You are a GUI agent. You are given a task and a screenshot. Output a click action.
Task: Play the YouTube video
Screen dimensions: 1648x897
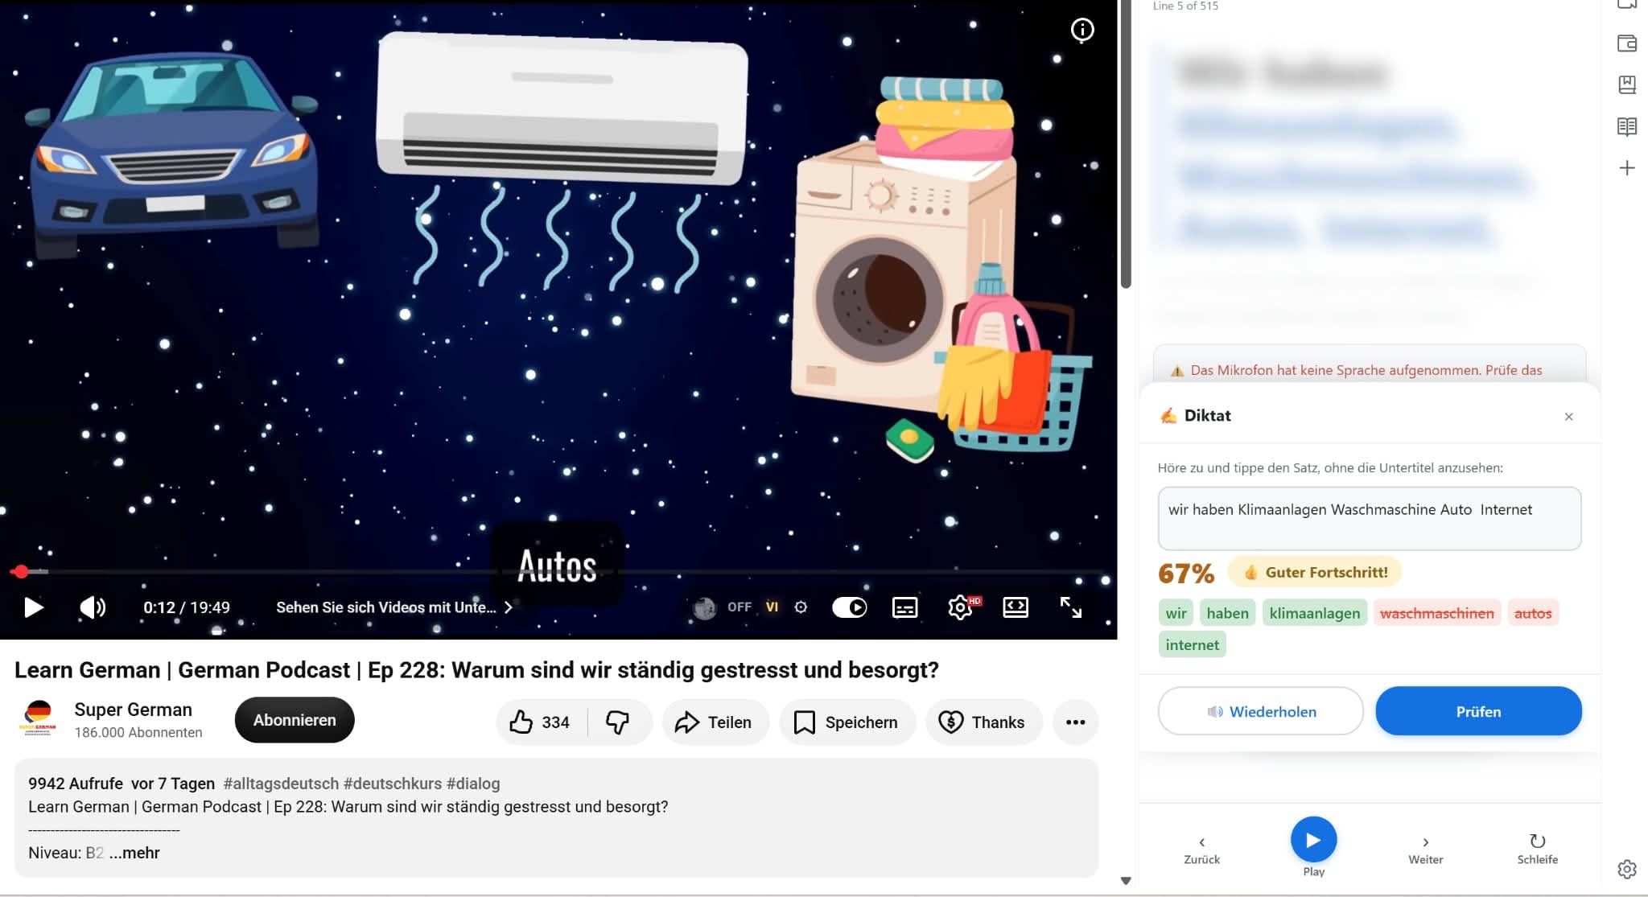(33, 607)
